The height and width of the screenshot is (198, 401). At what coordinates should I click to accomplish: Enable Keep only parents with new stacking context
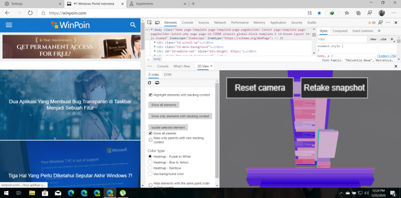[151, 140]
